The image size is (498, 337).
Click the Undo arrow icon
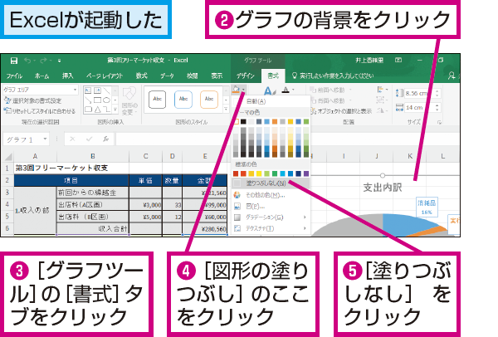(27, 61)
